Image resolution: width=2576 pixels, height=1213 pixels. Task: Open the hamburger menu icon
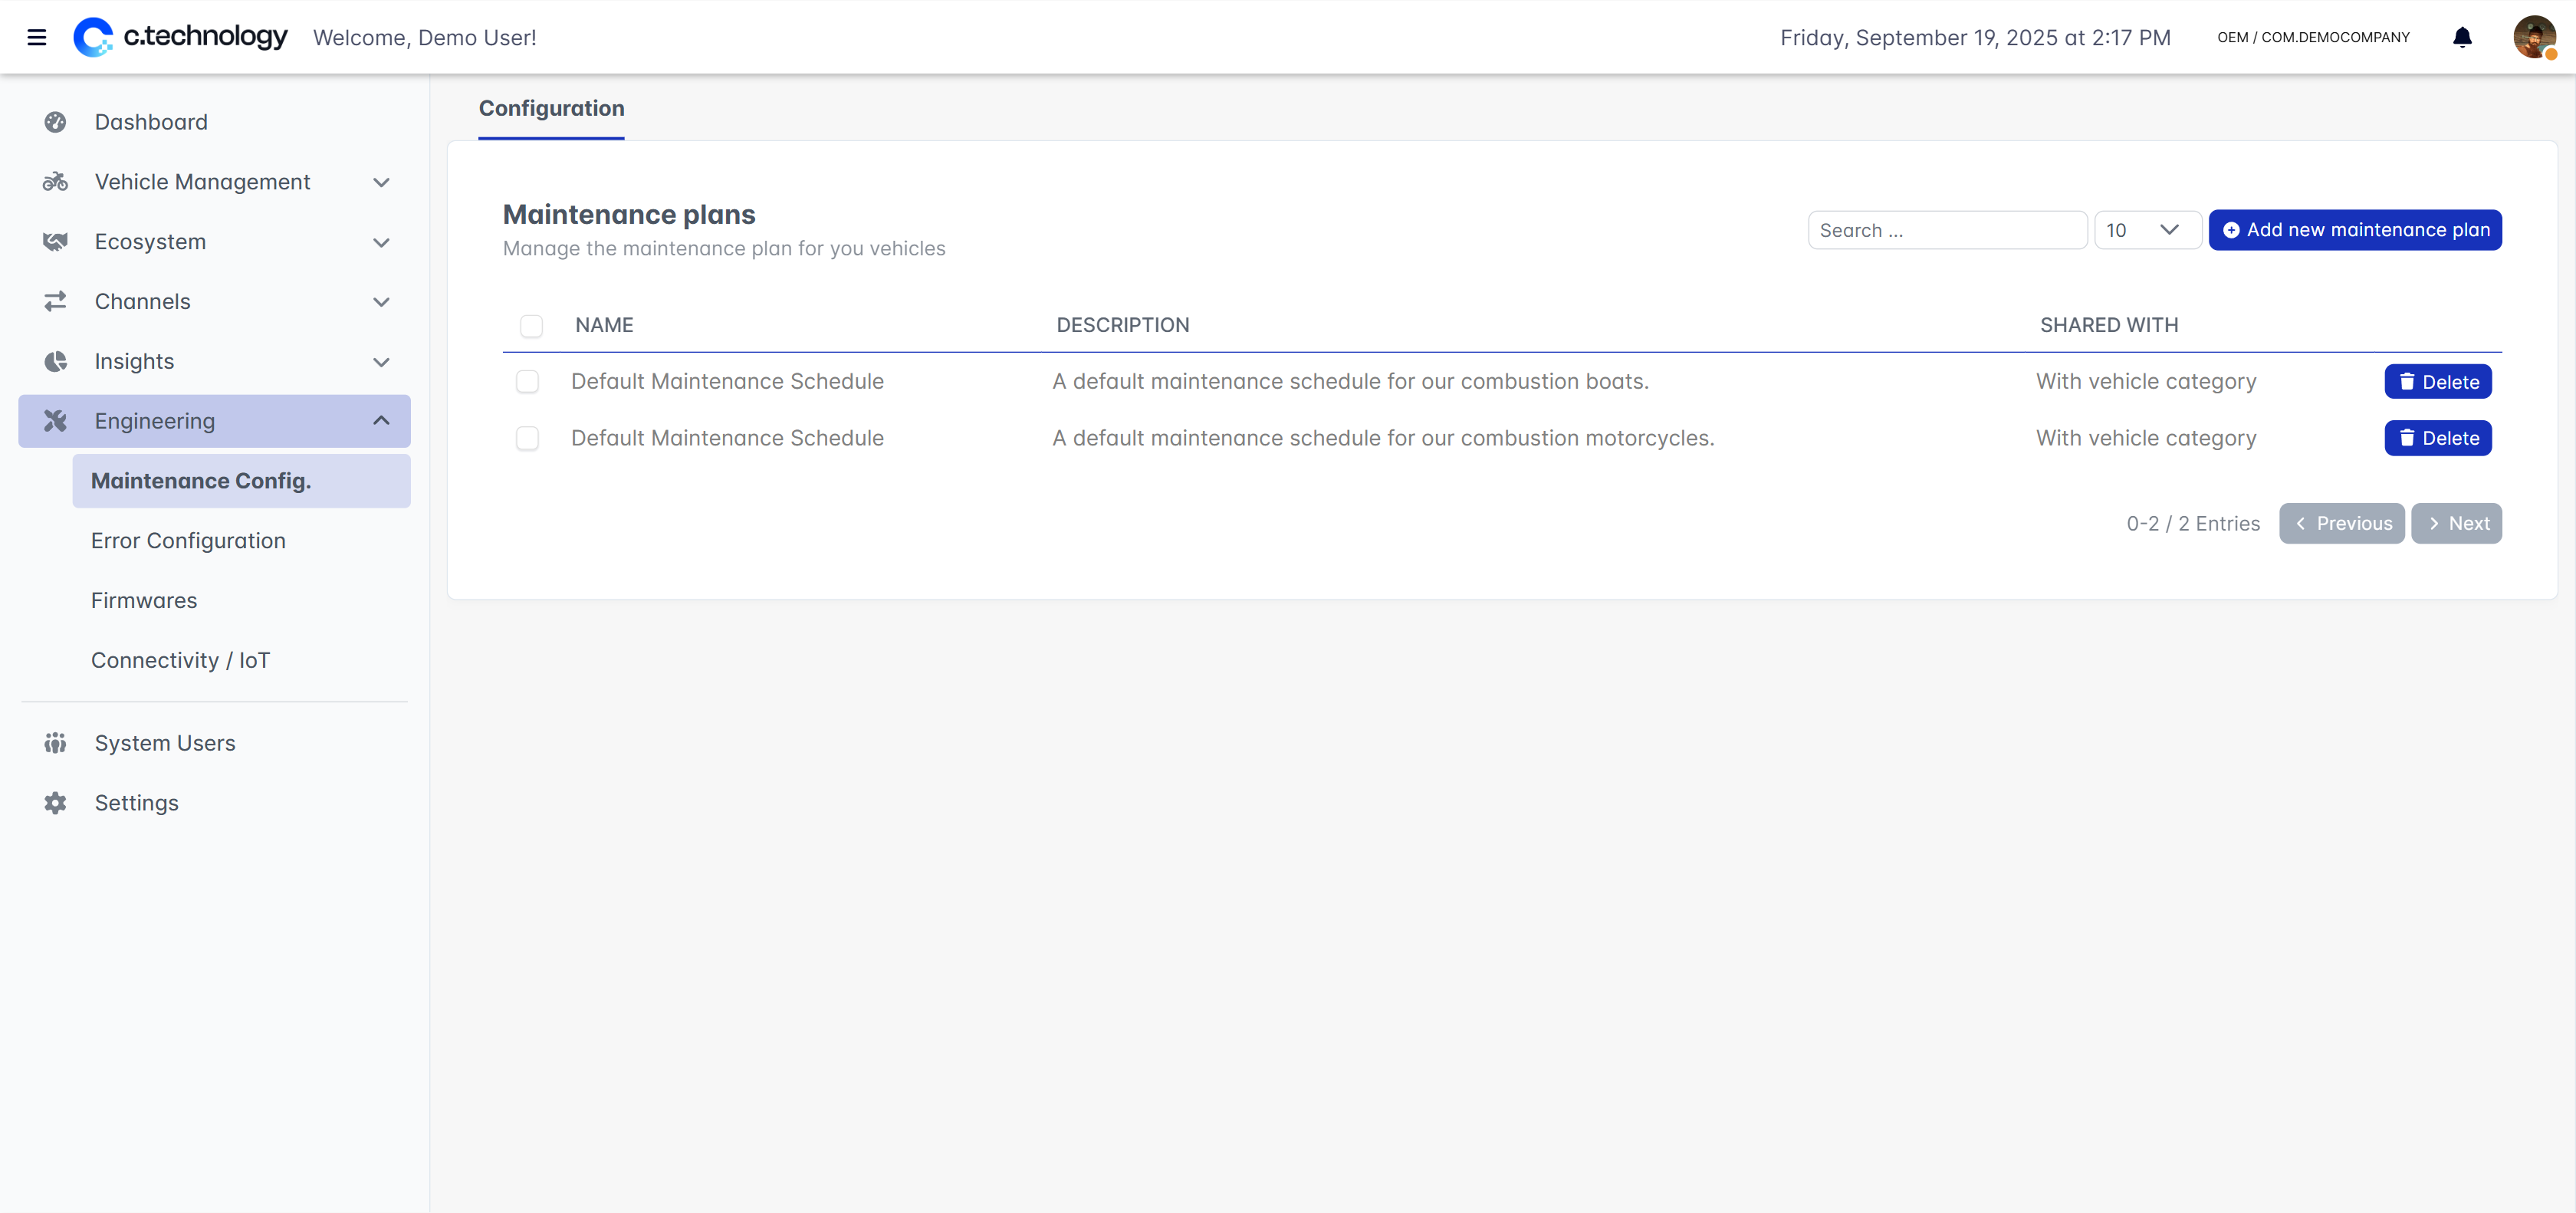(37, 38)
